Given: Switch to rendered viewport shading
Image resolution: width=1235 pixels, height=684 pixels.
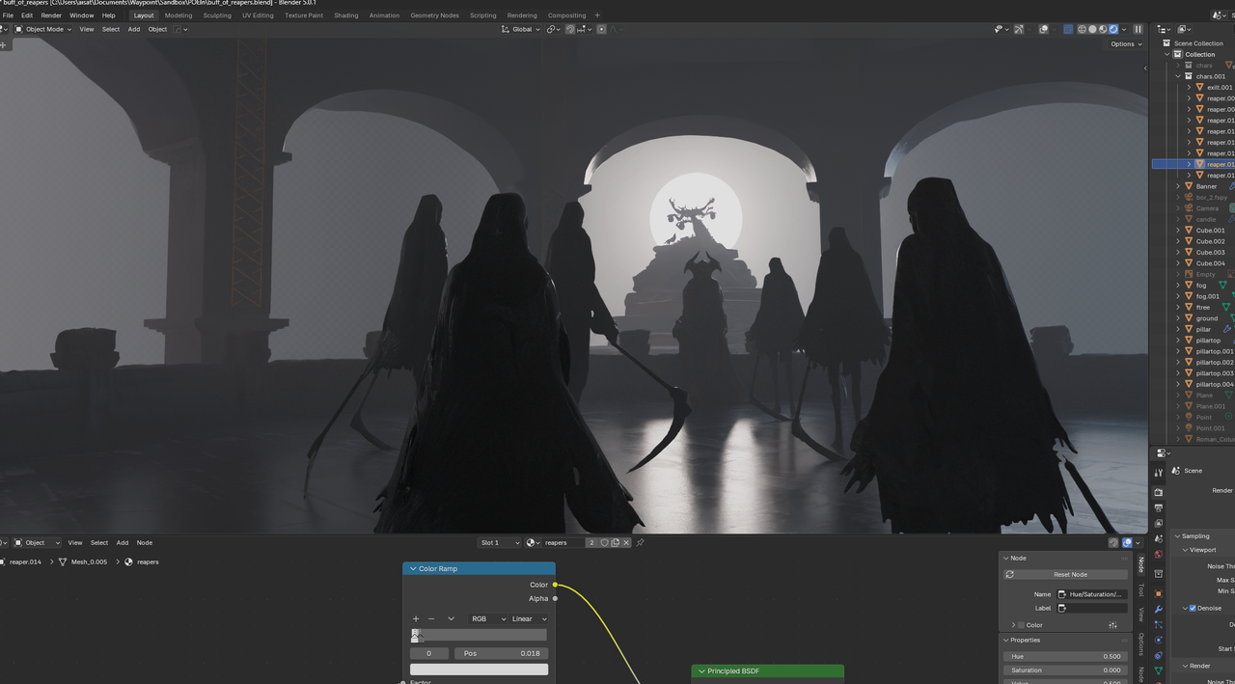Looking at the screenshot, I should (1113, 29).
